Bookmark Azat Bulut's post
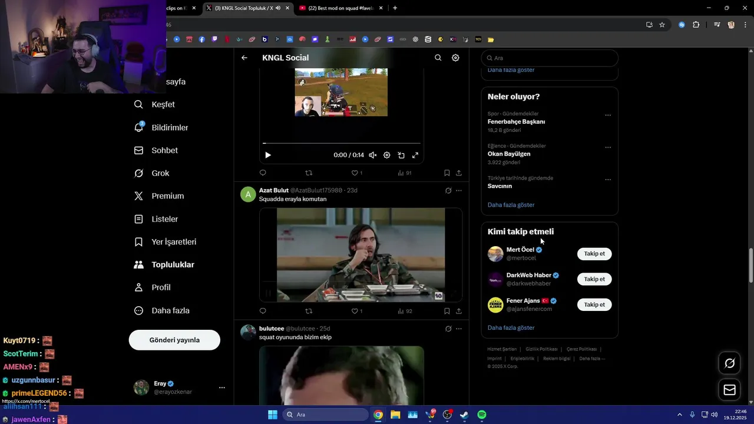 pos(447,311)
